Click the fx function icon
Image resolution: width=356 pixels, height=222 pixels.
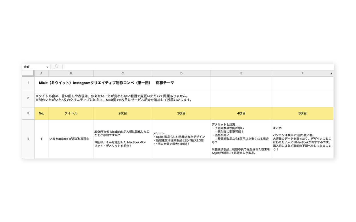56,67
